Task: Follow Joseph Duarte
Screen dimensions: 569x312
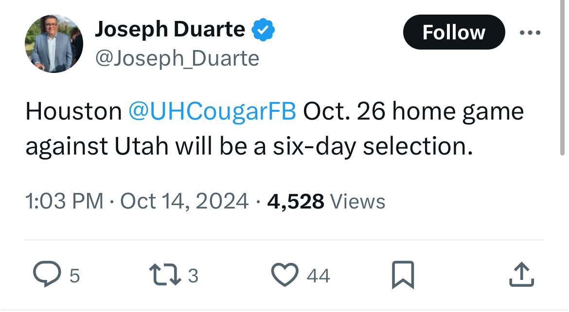Action: (453, 33)
